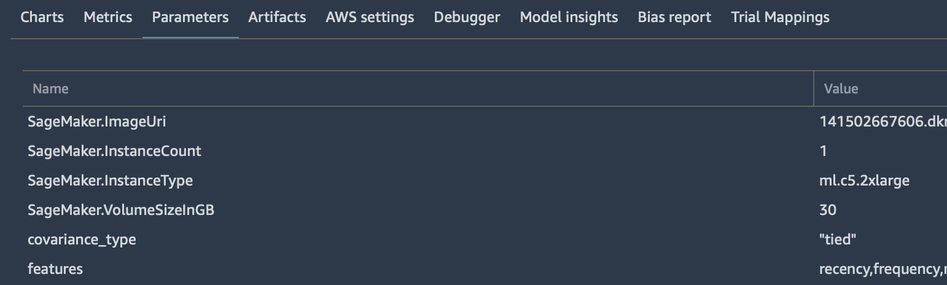Open the Charts tab
Image resolution: width=947 pixels, height=285 pixels.
42,17
